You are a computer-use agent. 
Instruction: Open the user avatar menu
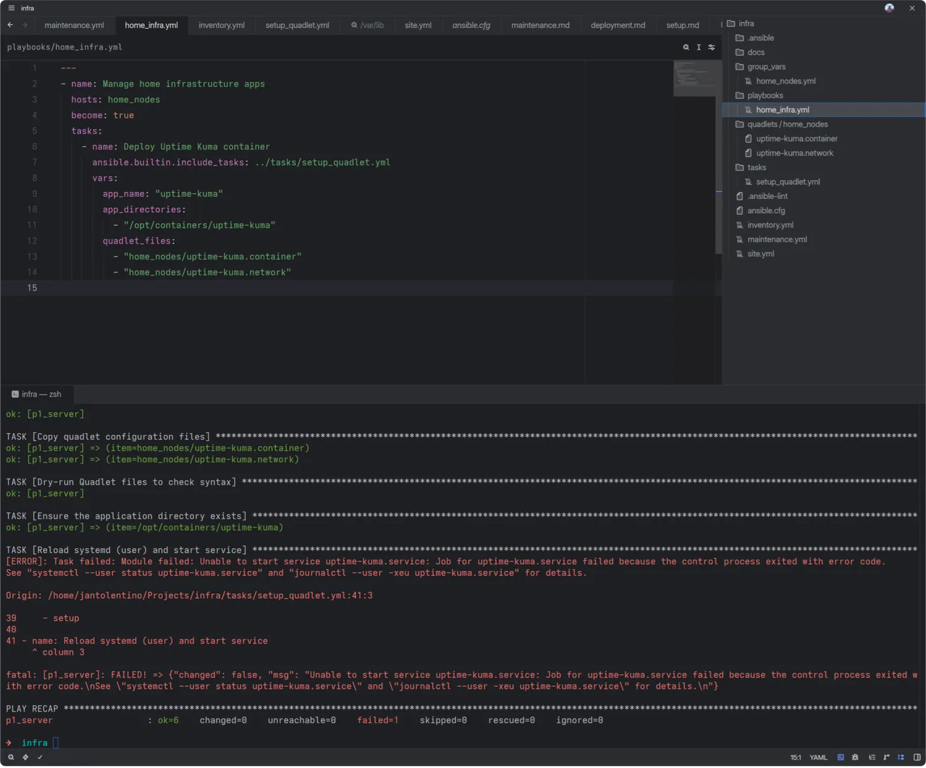(889, 8)
